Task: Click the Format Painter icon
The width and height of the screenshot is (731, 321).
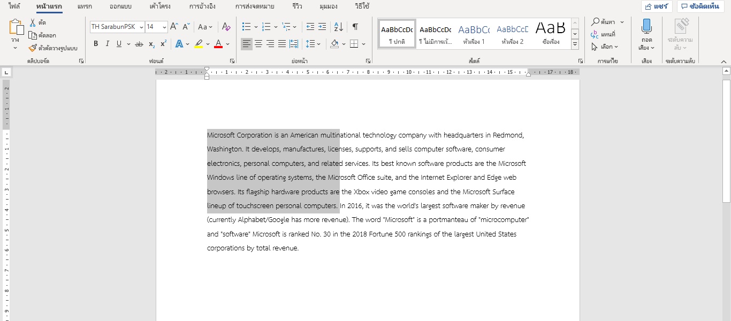Action: point(32,48)
